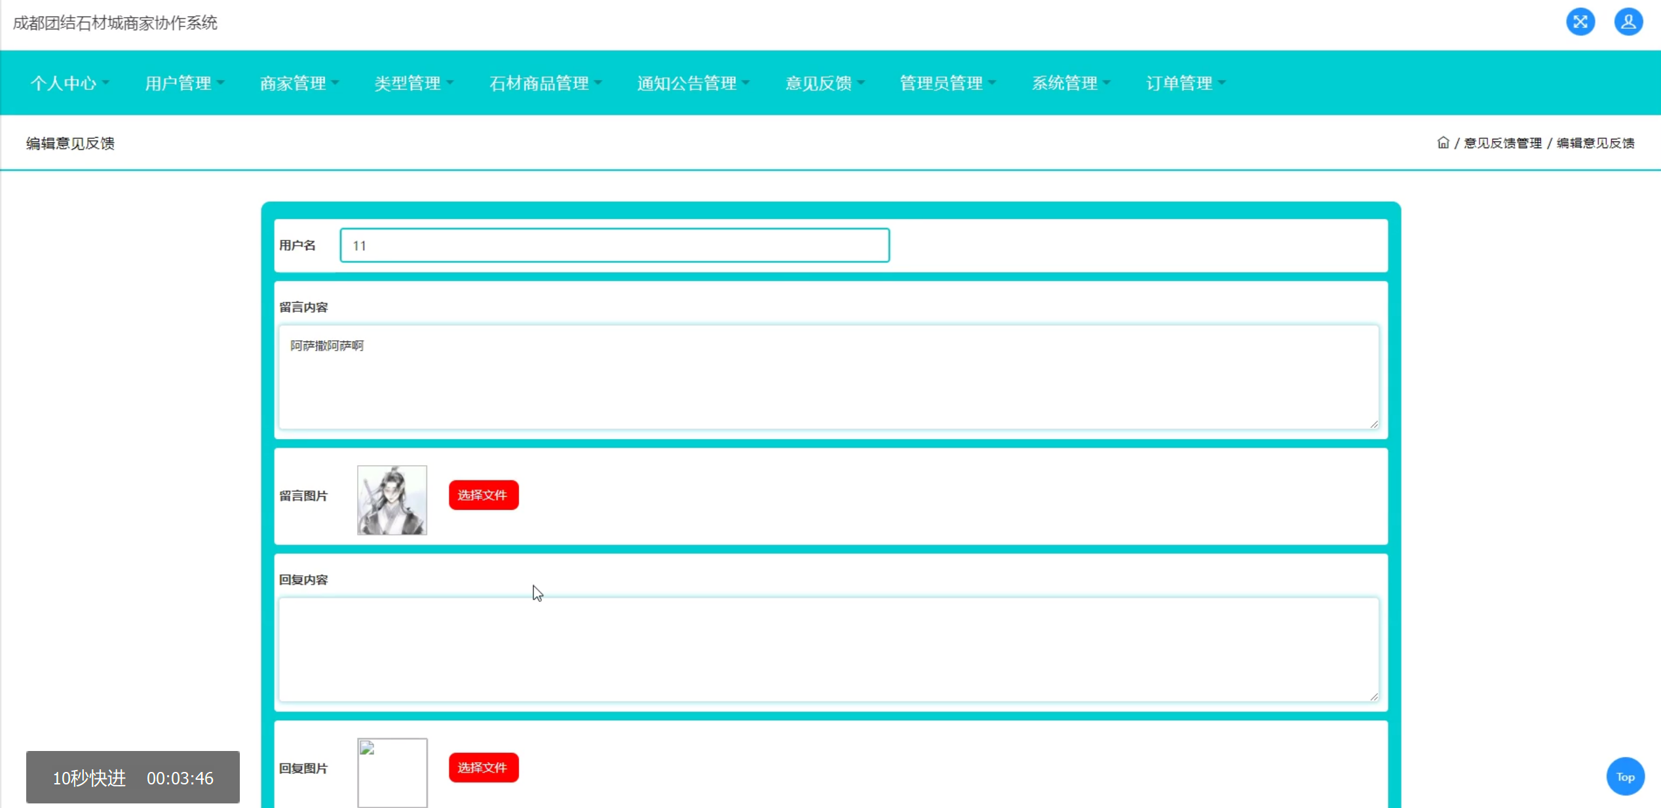Expand the 用户管理 dropdown menu
This screenshot has height=808, width=1661.
(x=184, y=83)
